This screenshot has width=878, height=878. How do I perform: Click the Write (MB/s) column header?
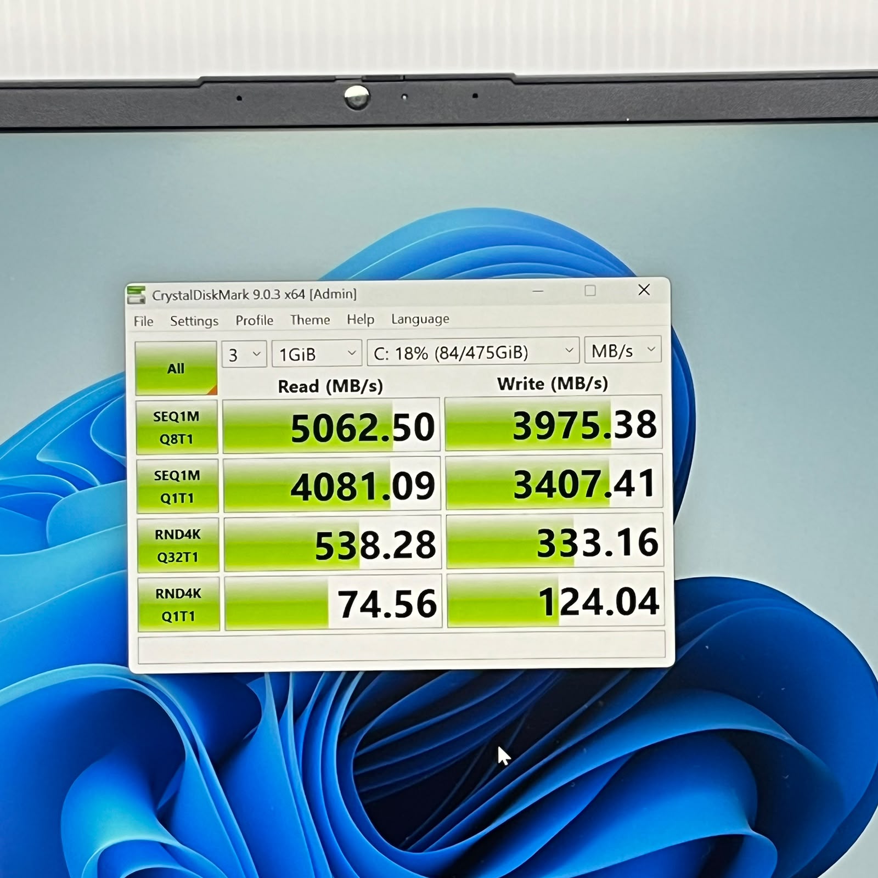[553, 384]
